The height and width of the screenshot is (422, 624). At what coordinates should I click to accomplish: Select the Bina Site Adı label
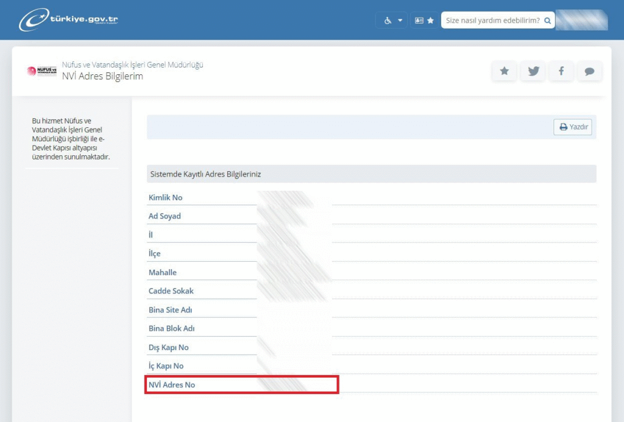[x=171, y=310]
